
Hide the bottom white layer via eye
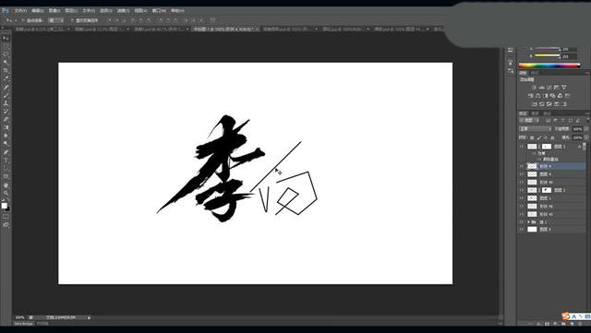(522, 230)
